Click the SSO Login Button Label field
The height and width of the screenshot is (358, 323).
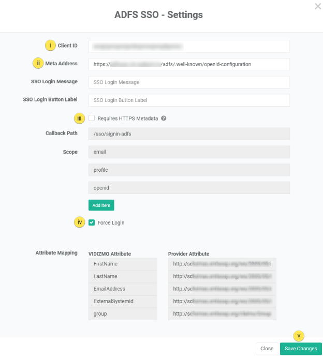[x=189, y=100]
